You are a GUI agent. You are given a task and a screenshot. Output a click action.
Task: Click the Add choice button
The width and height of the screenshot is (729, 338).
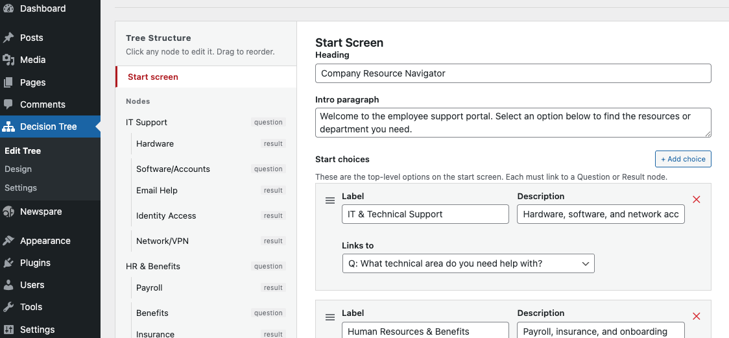[683, 158]
